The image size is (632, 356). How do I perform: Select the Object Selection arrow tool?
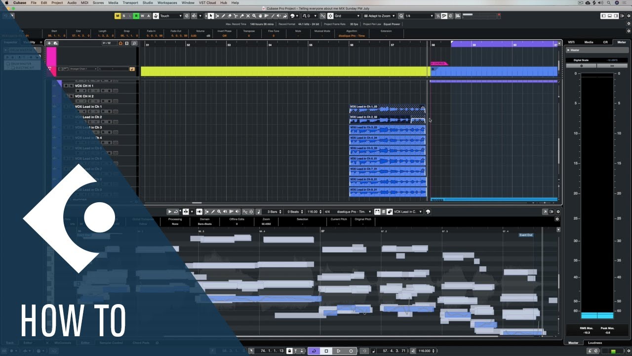210,16
